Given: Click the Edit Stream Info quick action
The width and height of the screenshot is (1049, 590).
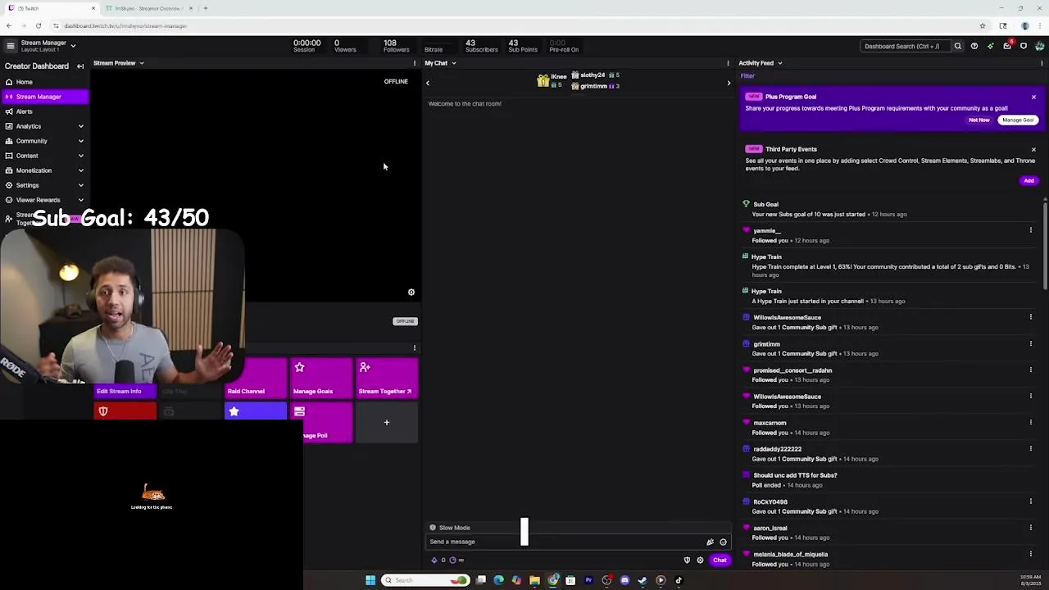Looking at the screenshot, I should [125, 390].
